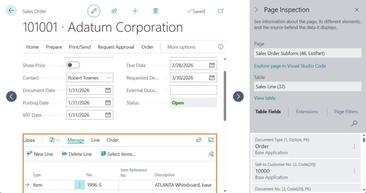
Task: Click the share icon in header
Action: pyautogui.click(x=114, y=11)
